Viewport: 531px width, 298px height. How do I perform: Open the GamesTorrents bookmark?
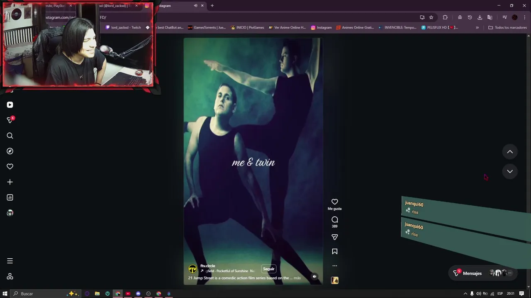click(207, 27)
